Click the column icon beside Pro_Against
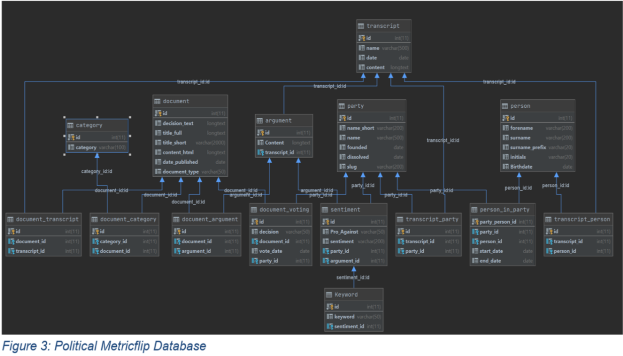This screenshot has height=356, width=623. tap(326, 232)
